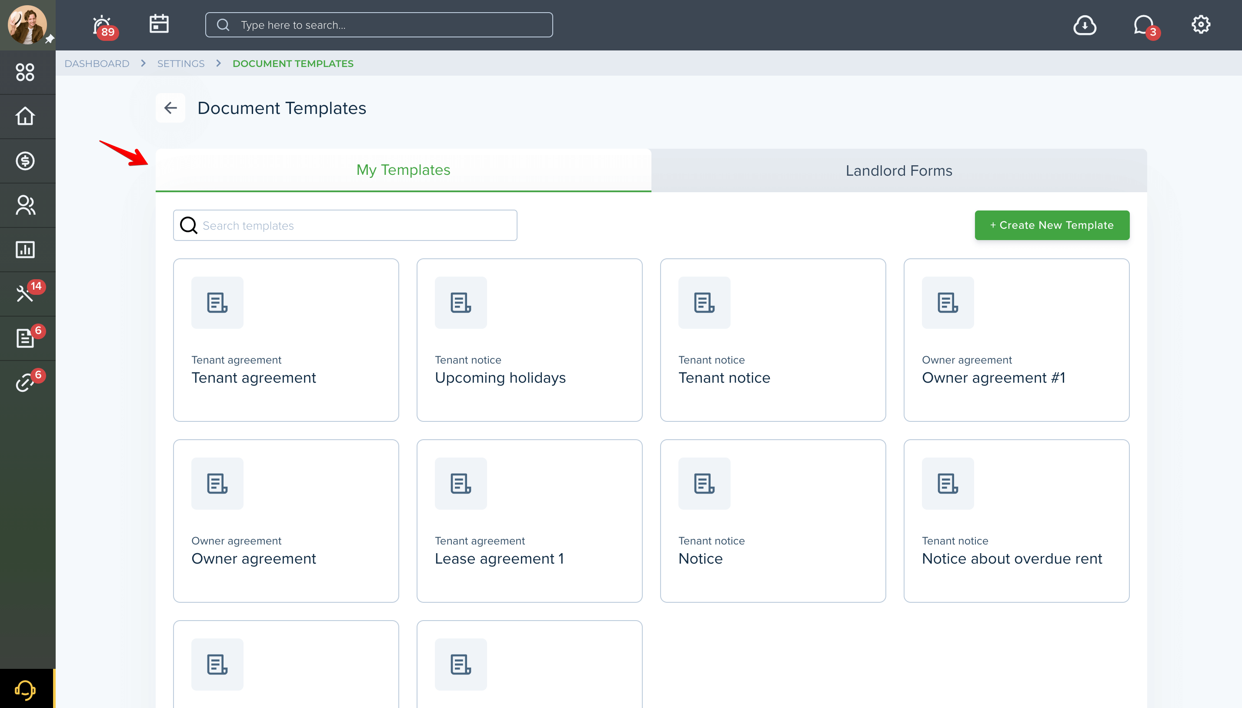Screen dimensions: 1242x708
Task: Focus the Search templates field
Action: [x=345, y=225]
